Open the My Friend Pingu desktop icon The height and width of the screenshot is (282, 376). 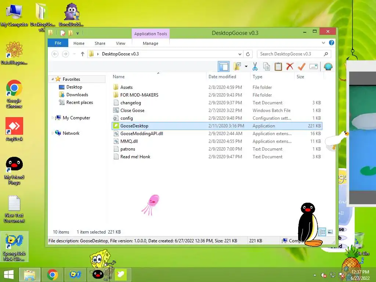click(x=14, y=171)
